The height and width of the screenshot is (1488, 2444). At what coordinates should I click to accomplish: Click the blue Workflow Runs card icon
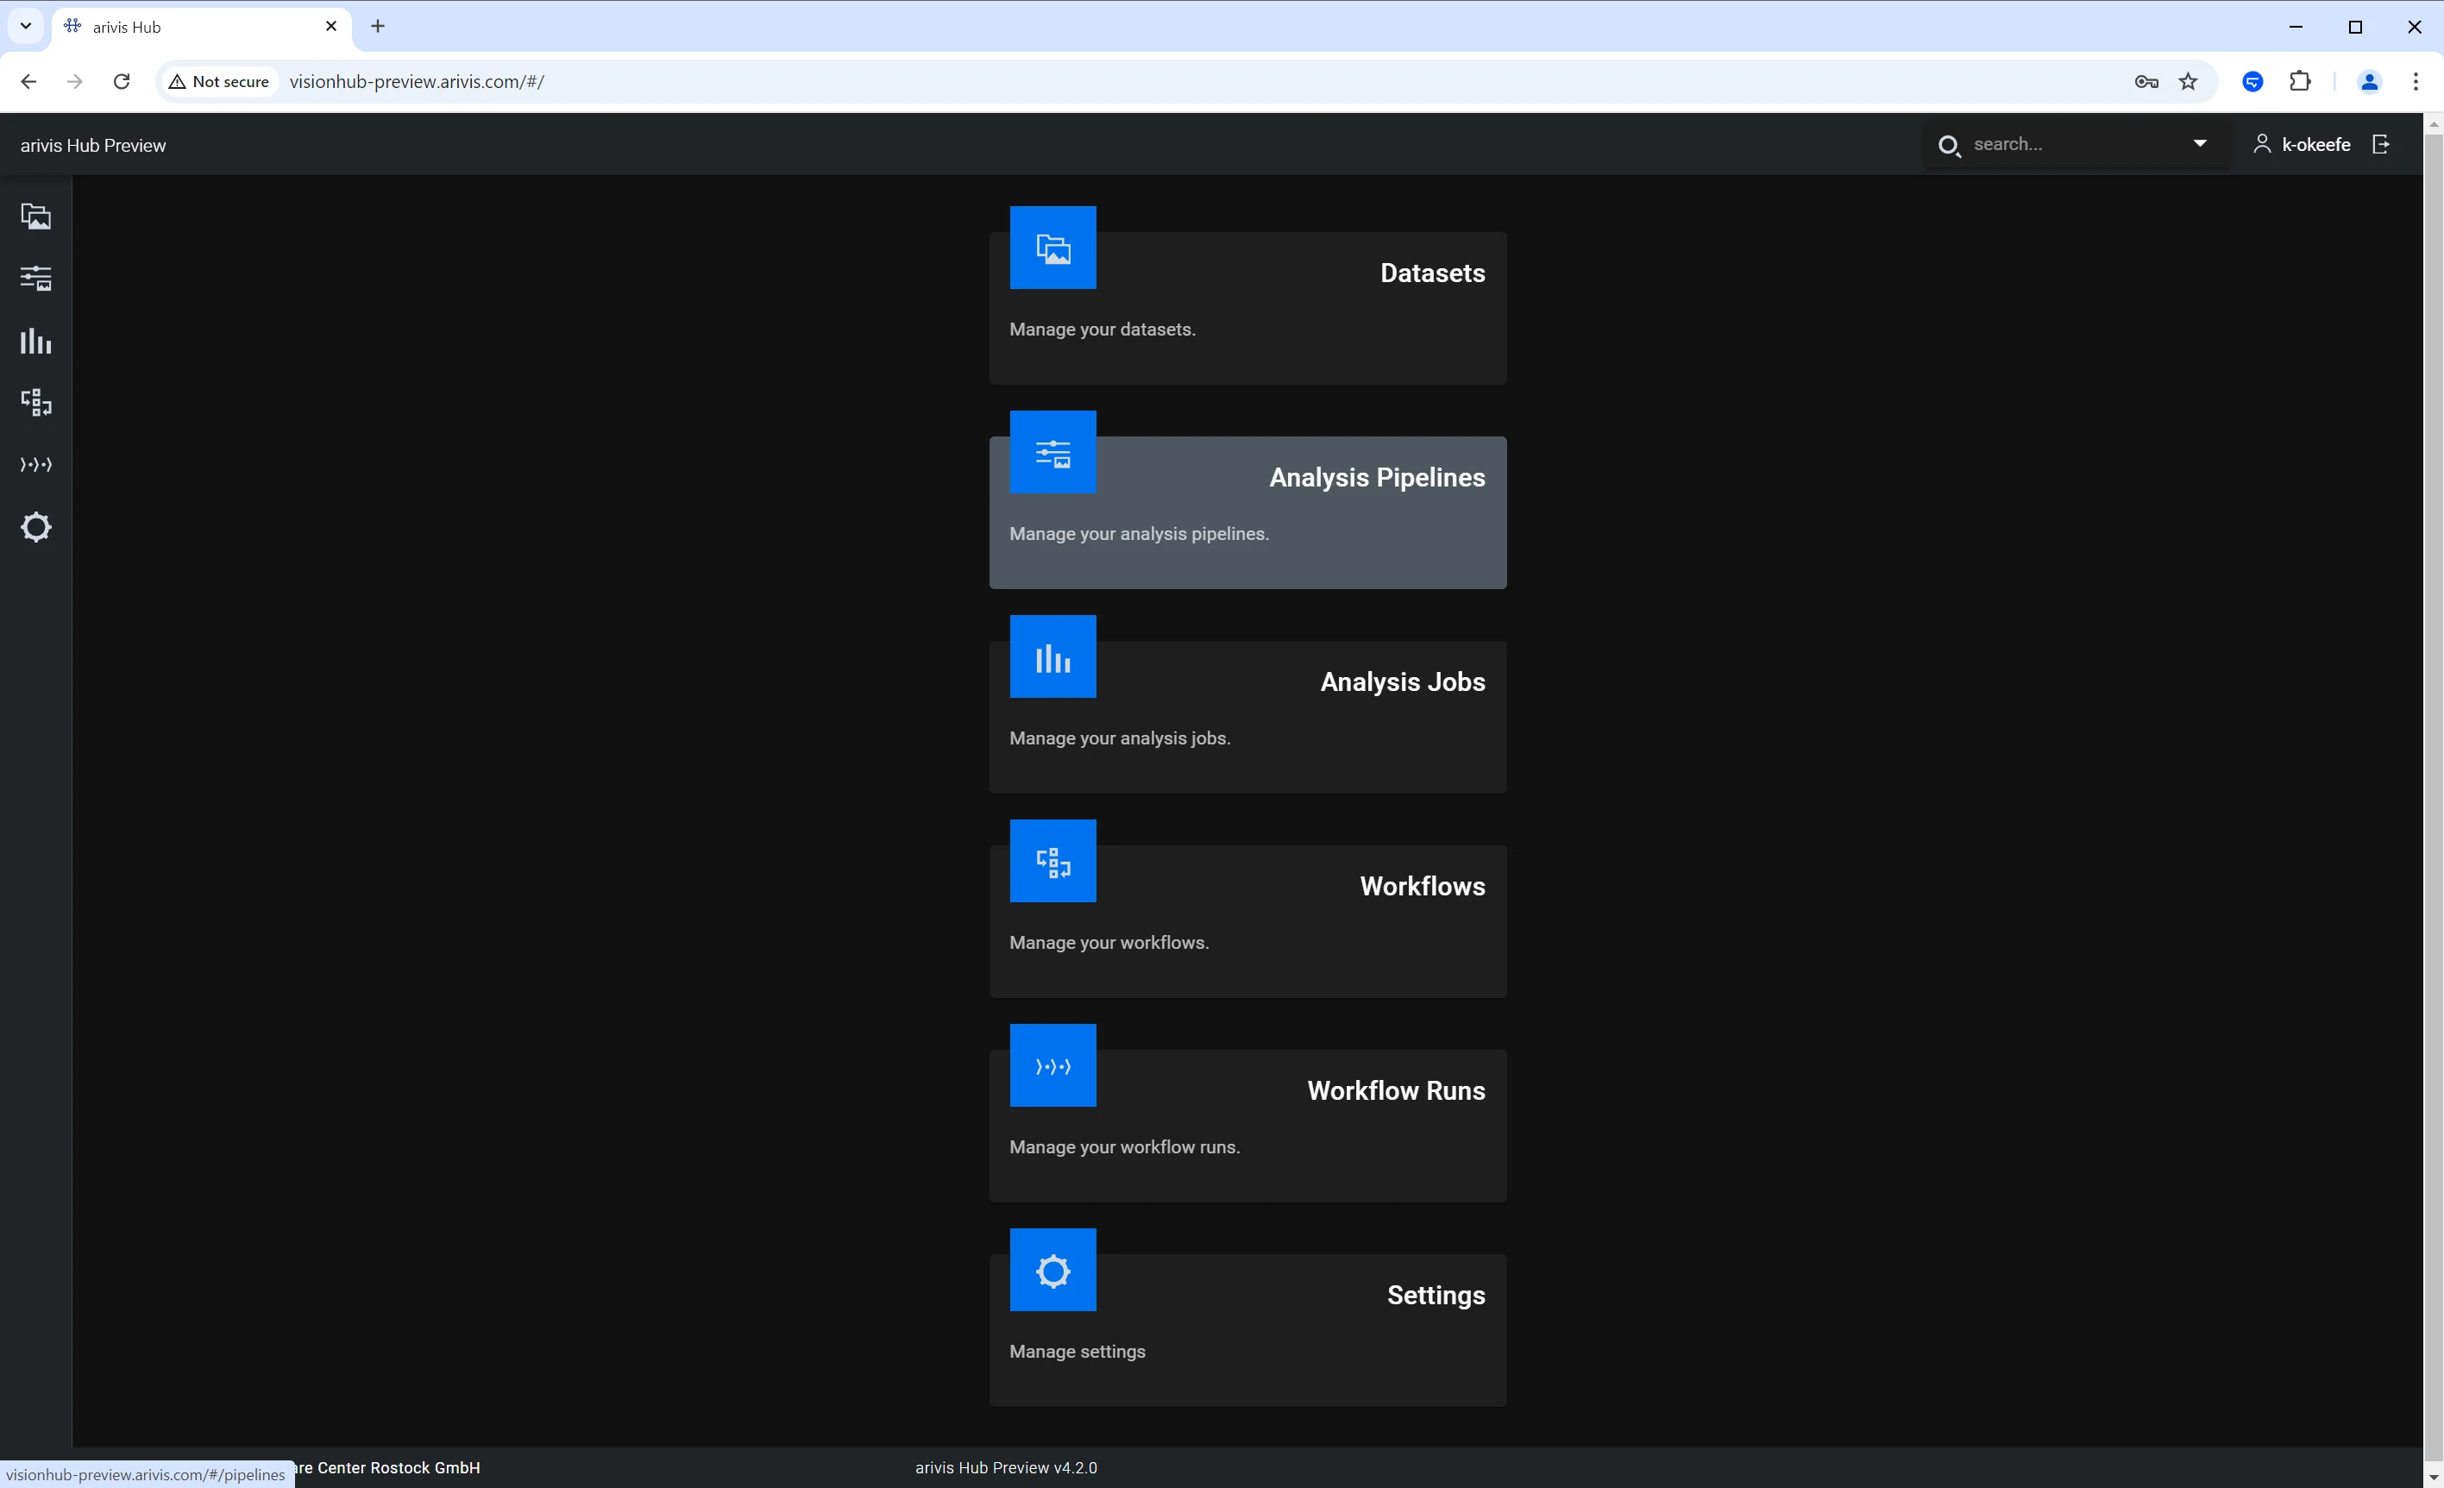[x=1052, y=1065]
